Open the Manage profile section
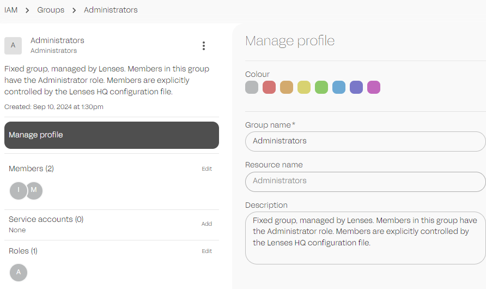The height and width of the screenshot is (289, 486). (x=112, y=135)
